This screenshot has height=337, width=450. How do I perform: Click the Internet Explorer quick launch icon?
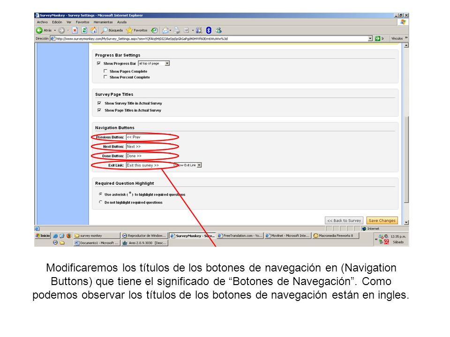(x=55, y=235)
